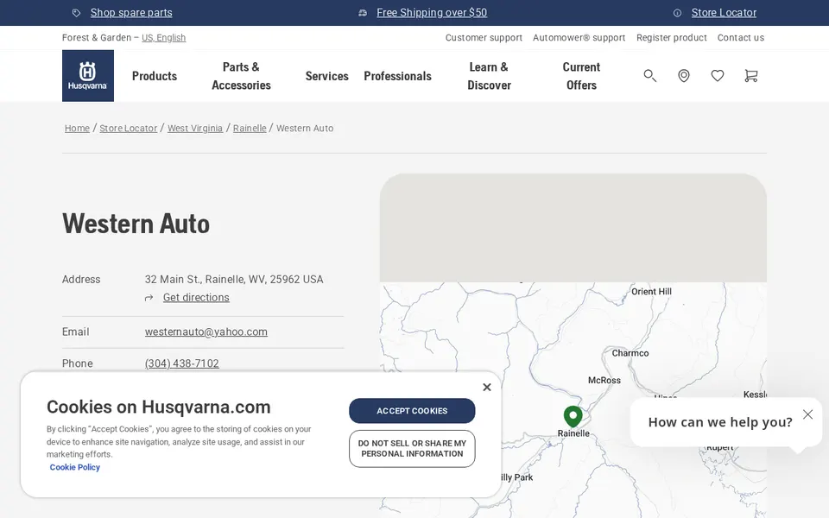This screenshot has height=518, width=829.
Task: Open the Current Offers menu
Action: (581, 76)
